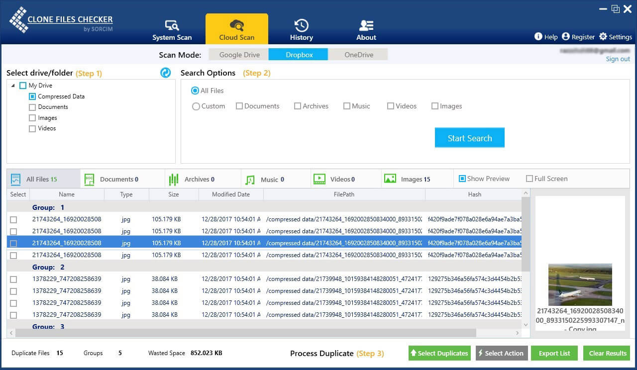Click the Help question-mark icon

tap(538, 36)
